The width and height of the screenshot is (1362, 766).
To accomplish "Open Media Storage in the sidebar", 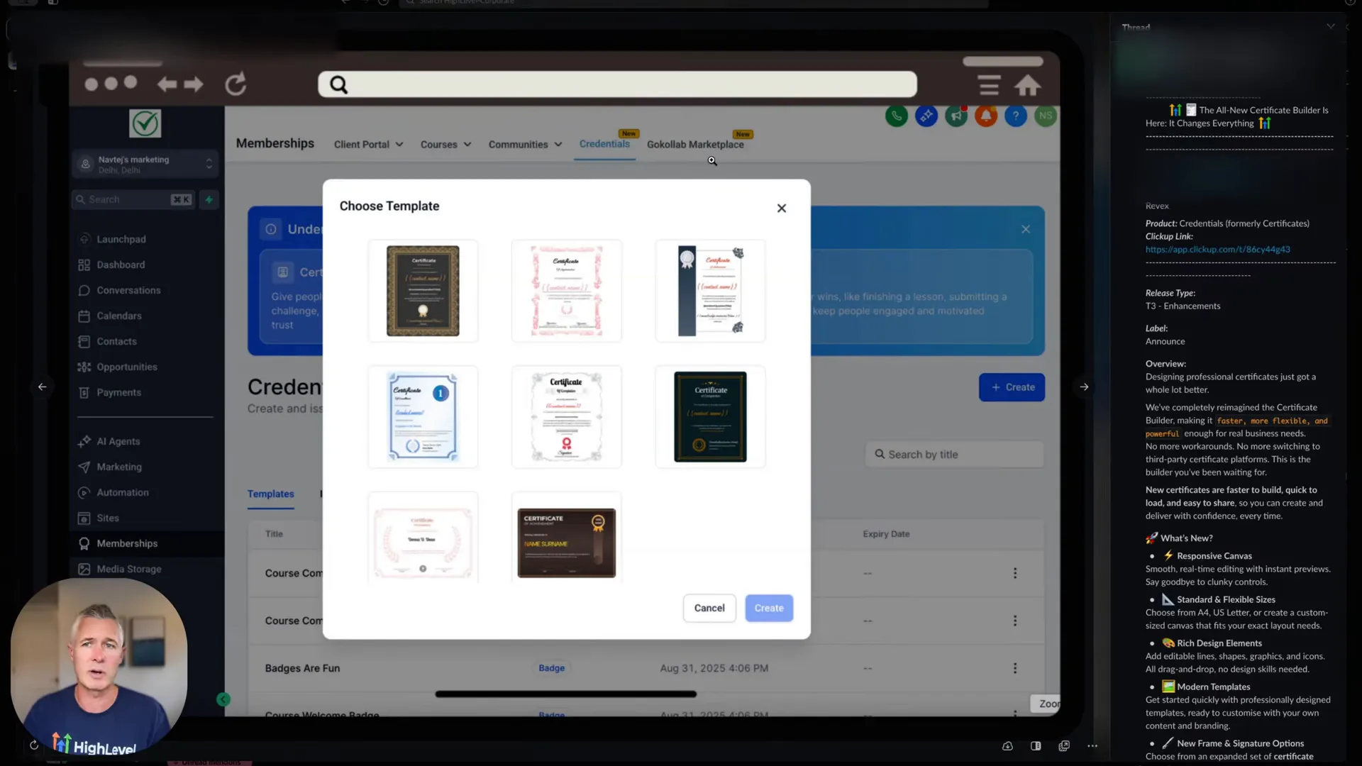I will pos(128,569).
